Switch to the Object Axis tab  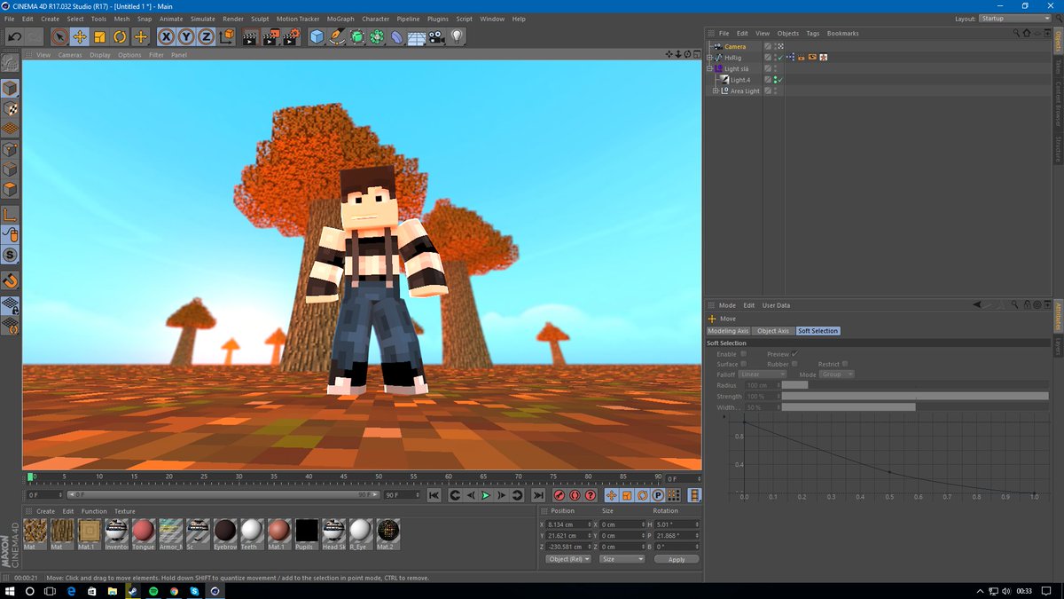(772, 331)
